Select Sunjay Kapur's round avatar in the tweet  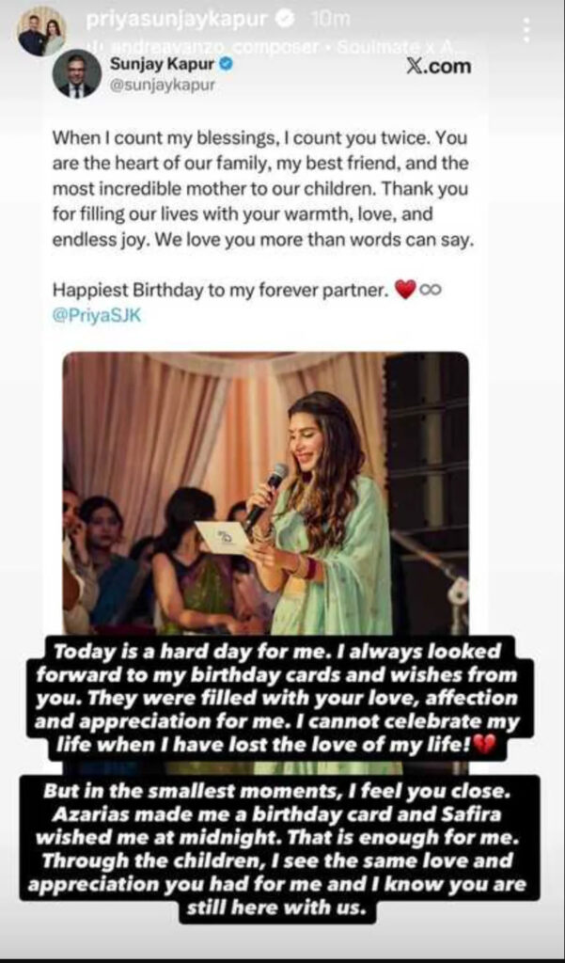click(x=77, y=74)
